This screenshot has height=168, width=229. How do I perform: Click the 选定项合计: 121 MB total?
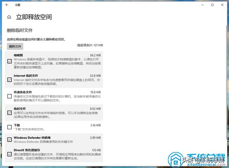pyautogui.click(x=90, y=45)
